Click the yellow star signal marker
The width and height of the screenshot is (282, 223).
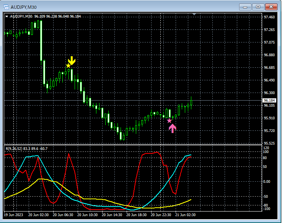click(68, 66)
